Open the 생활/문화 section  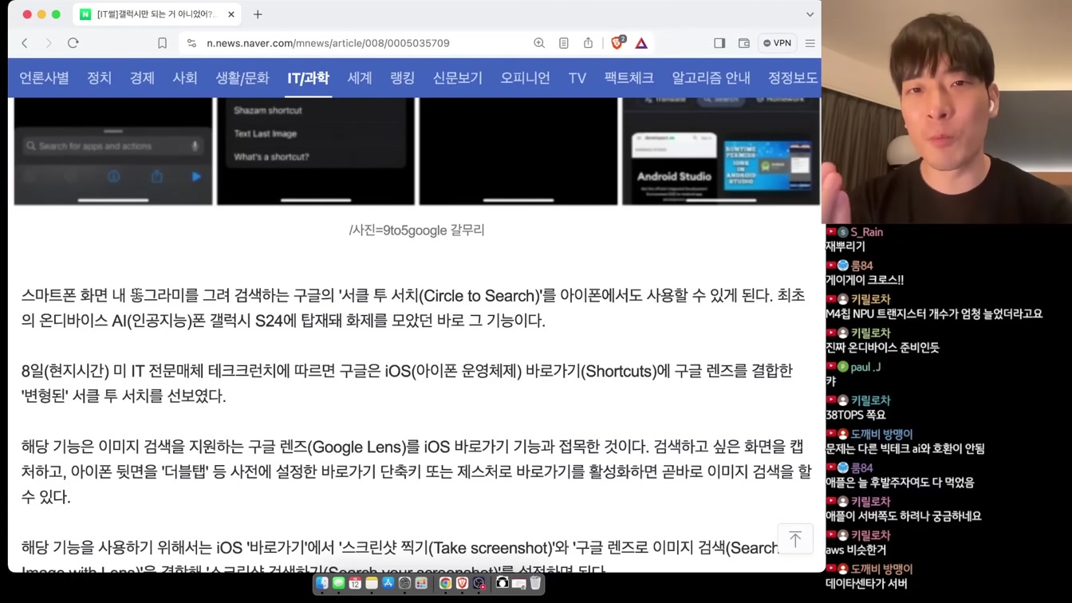(242, 77)
